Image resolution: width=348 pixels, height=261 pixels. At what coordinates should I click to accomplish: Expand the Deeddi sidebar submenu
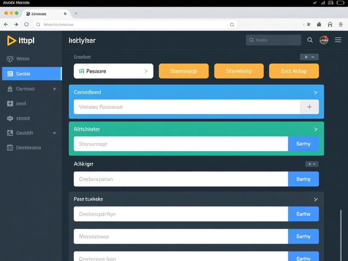54,133
